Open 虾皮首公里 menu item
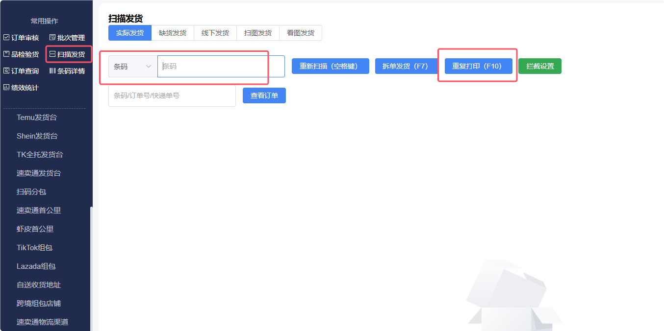This screenshot has width=664, height=331. 35,229
